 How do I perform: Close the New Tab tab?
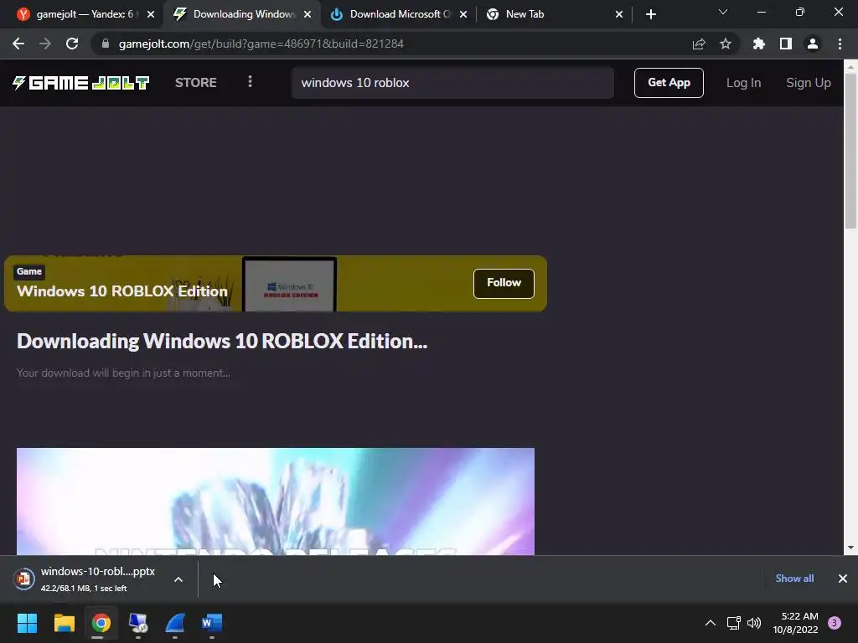[619, 14]
